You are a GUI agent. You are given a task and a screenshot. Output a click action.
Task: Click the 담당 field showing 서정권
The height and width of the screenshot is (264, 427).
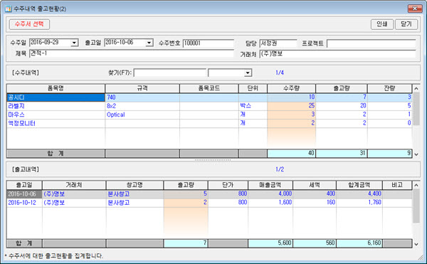[278, 43]
